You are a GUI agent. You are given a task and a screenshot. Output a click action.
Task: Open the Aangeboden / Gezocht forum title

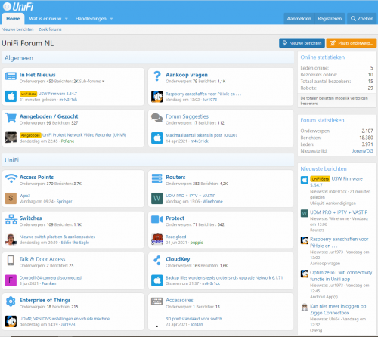pyautogui.click(x=48, y=116)
